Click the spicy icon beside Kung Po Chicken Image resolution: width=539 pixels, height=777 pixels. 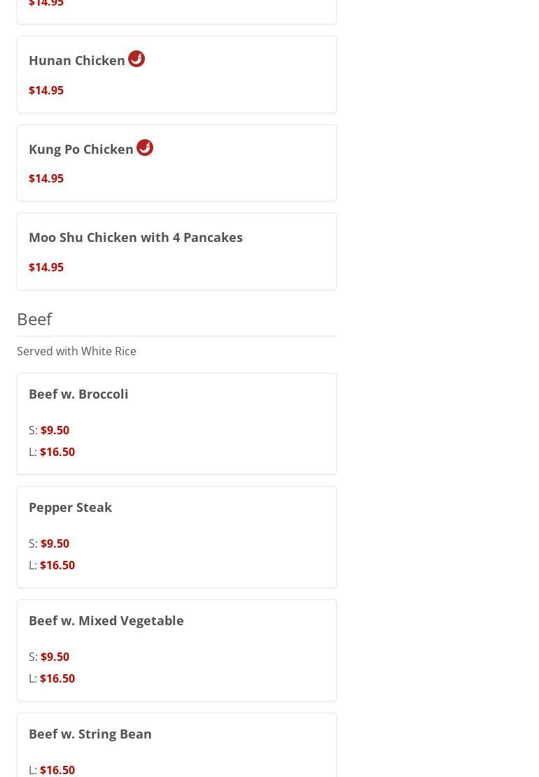(145, 148)
